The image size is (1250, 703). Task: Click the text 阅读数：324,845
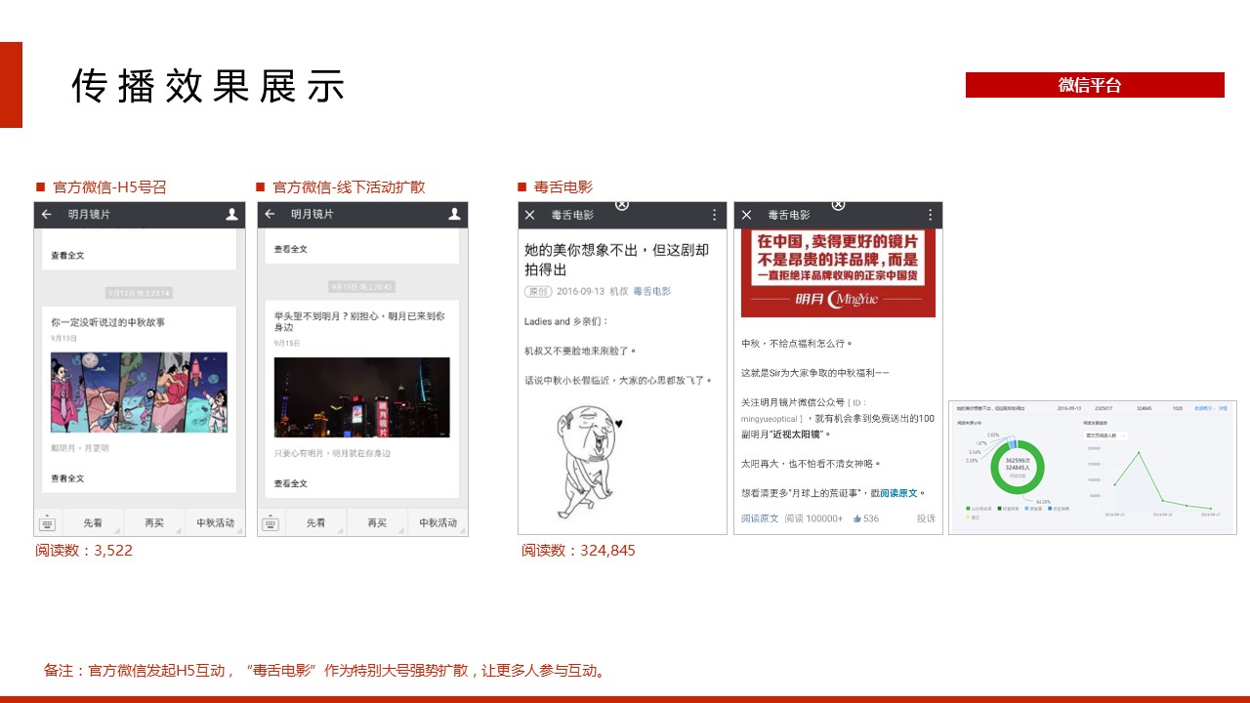pyautogui.click(x=578, y=551)
